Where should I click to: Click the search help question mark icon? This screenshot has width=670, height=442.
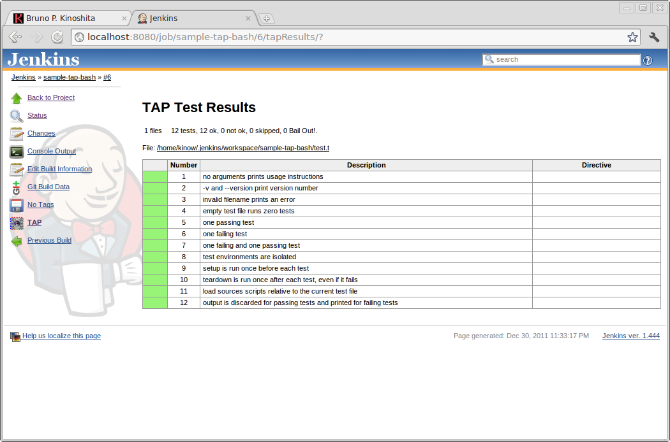click(x=648, y=61)
